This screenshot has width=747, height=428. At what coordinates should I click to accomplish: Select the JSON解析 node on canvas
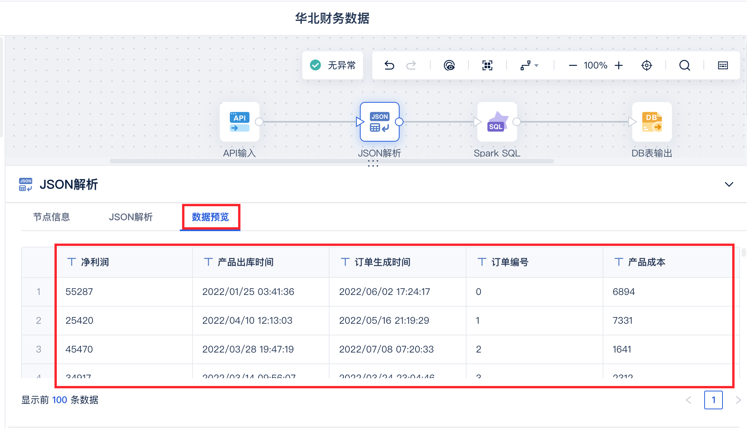coord(379,122)
